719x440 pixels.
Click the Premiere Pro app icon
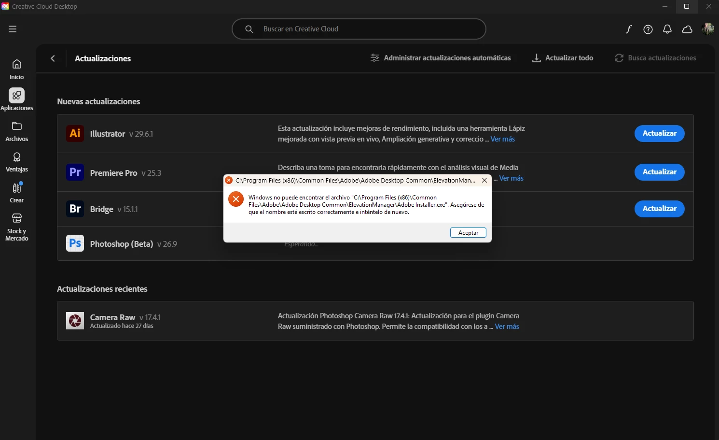coord(75,172)
